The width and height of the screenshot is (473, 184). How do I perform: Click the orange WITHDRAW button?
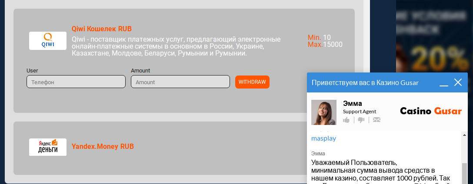pos(252,82)
